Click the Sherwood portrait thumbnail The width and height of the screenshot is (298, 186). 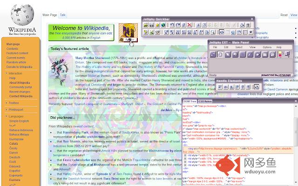click(x=60, y=72)
